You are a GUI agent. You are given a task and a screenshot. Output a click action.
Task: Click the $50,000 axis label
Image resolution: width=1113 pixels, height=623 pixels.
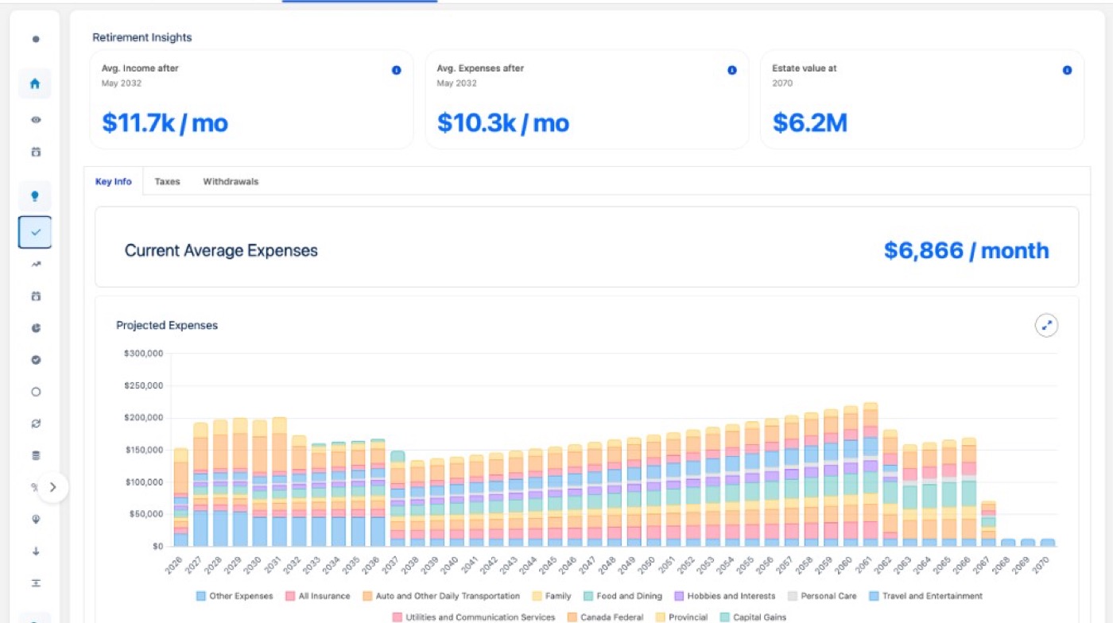click(x=146, y=514)
